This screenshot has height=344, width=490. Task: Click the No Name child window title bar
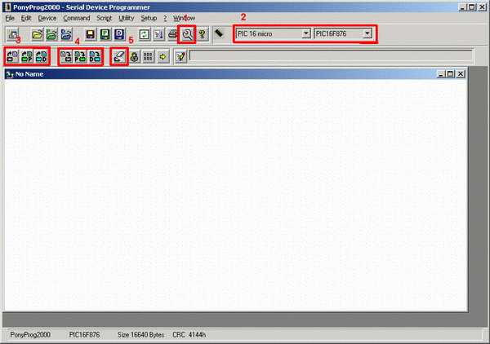236,74
